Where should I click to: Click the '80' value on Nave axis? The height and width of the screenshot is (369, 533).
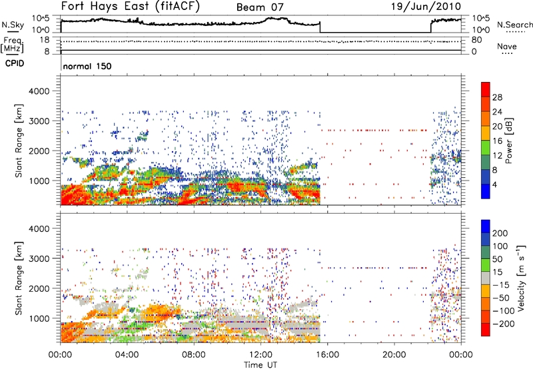click(x=476, y=40)
